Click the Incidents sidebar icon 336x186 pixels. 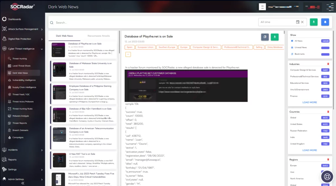pos(4,150)
